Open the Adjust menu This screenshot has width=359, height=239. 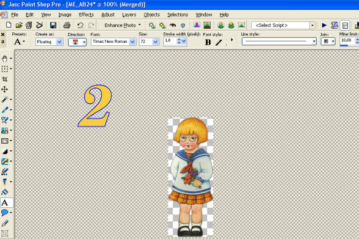[108, 15]
